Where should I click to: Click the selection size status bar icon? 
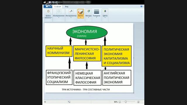coord(69,102)
